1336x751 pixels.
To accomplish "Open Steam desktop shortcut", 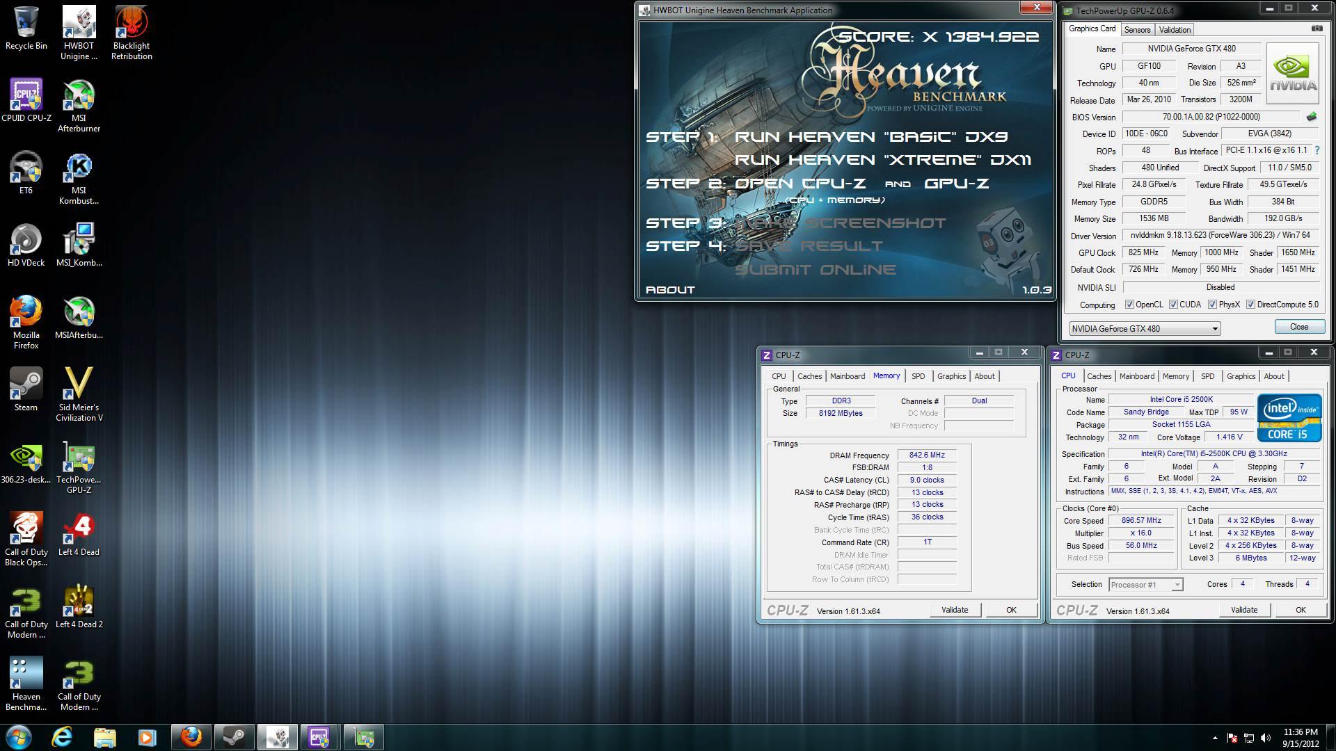I will pos(26,390).
